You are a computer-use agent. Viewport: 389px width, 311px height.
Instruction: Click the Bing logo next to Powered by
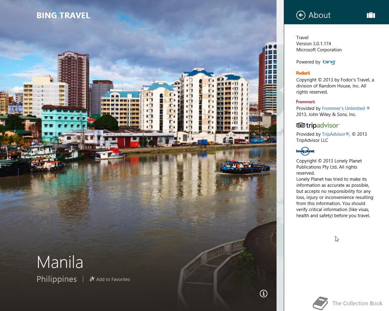pyautogui.click(x=329, y=62)
